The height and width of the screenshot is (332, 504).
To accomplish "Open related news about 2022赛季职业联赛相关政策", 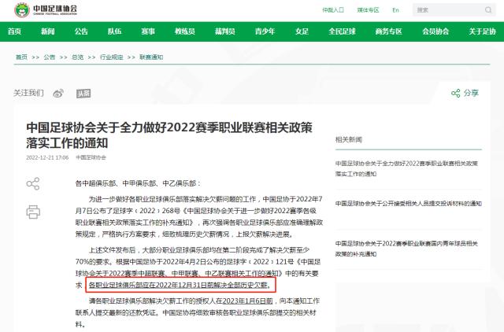I will click(406, 168).
